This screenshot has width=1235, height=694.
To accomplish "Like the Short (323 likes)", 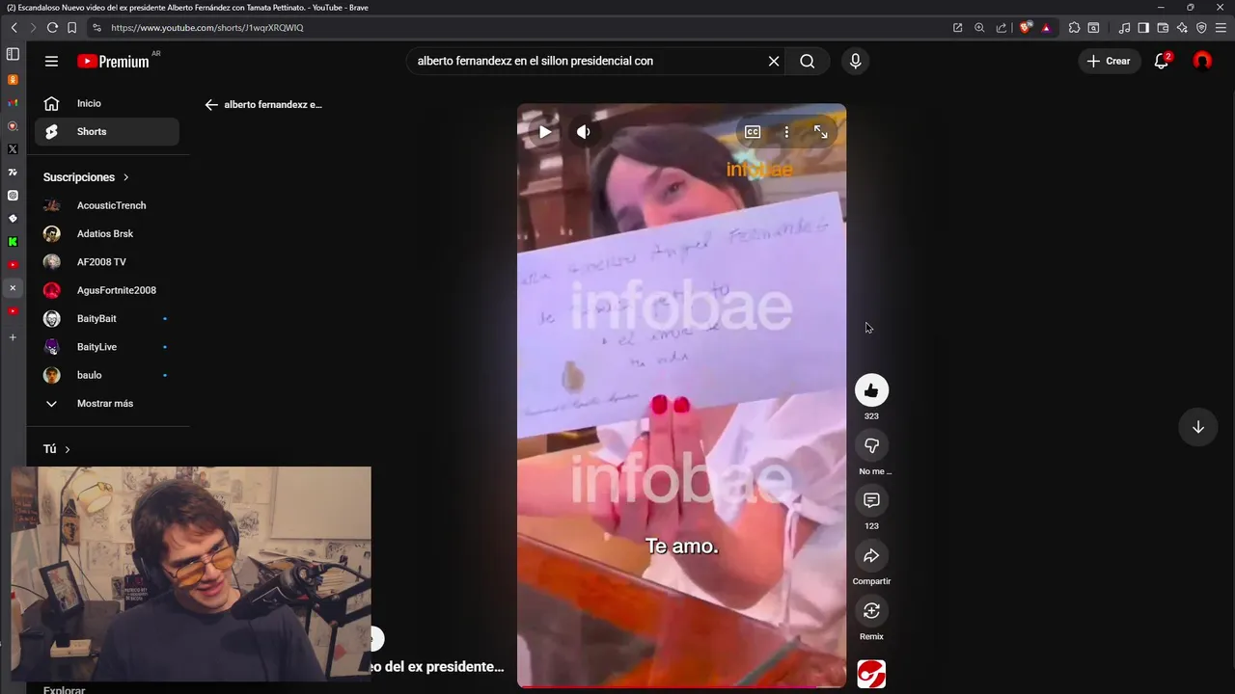I will click(x=871, y=390).
